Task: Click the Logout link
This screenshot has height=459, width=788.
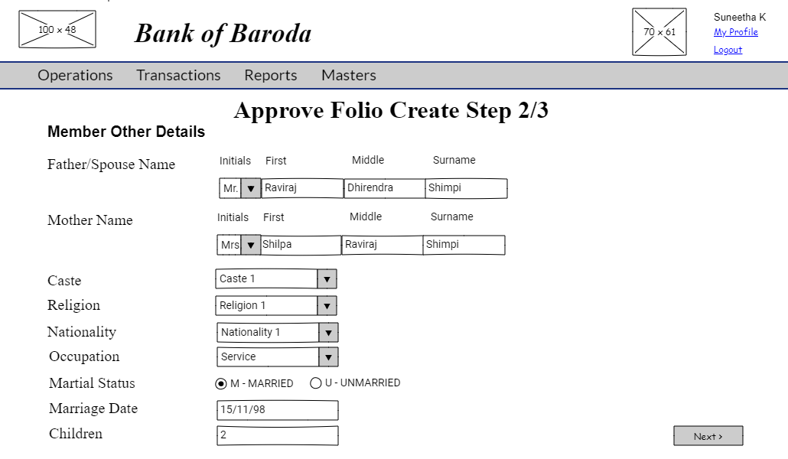Action: [728, 49]
